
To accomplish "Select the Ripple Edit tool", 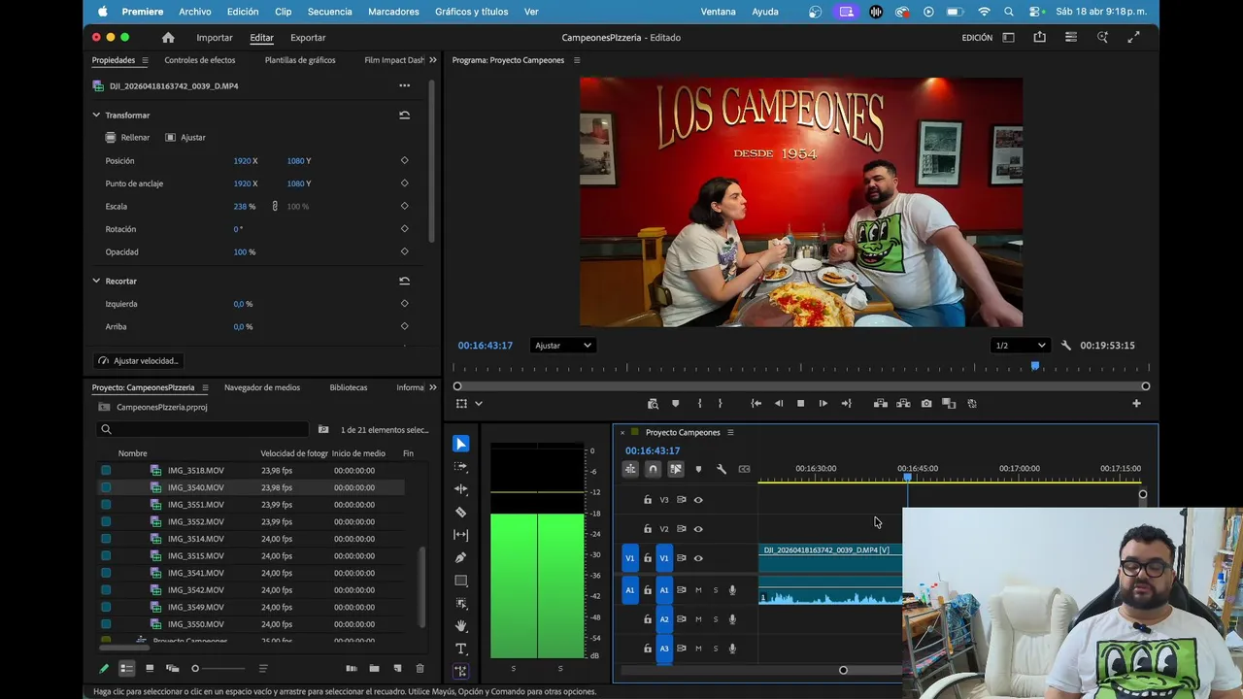I will pos(460,489).
